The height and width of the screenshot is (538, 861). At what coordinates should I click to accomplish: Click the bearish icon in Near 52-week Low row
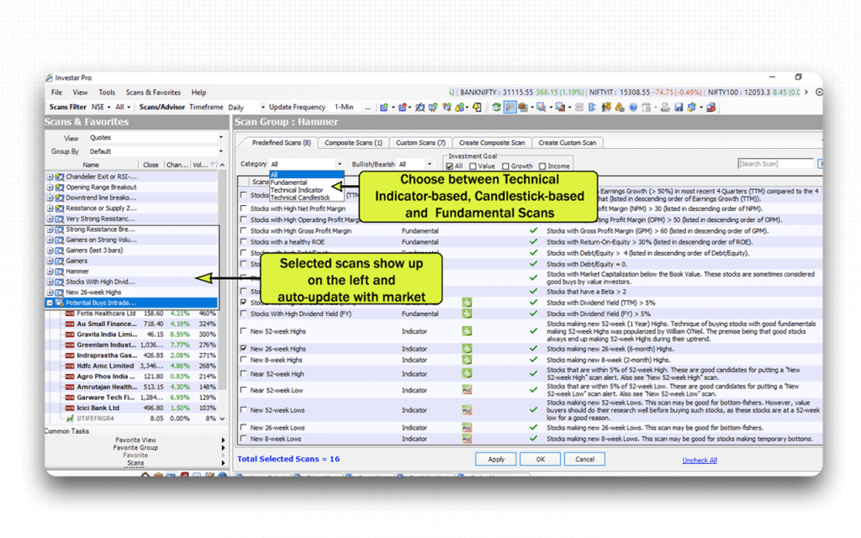click(x=466, y=390)
